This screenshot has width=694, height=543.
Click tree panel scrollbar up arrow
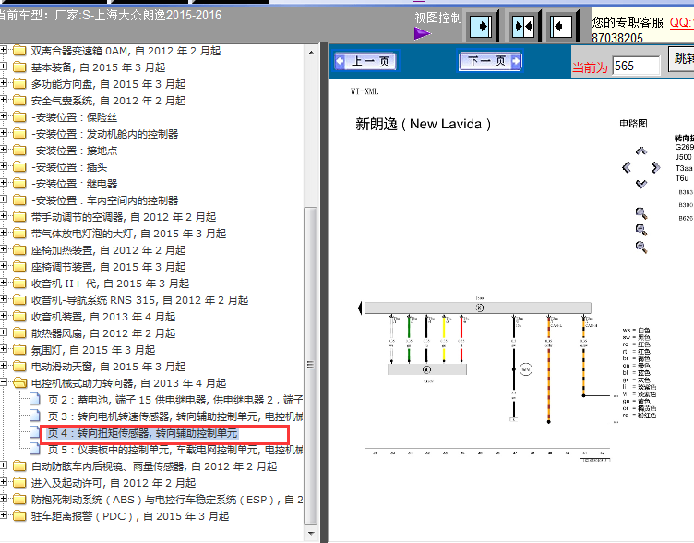(x=311, y=53)
